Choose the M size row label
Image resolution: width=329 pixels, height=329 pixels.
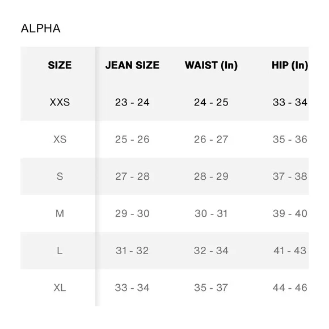[60, 214]
